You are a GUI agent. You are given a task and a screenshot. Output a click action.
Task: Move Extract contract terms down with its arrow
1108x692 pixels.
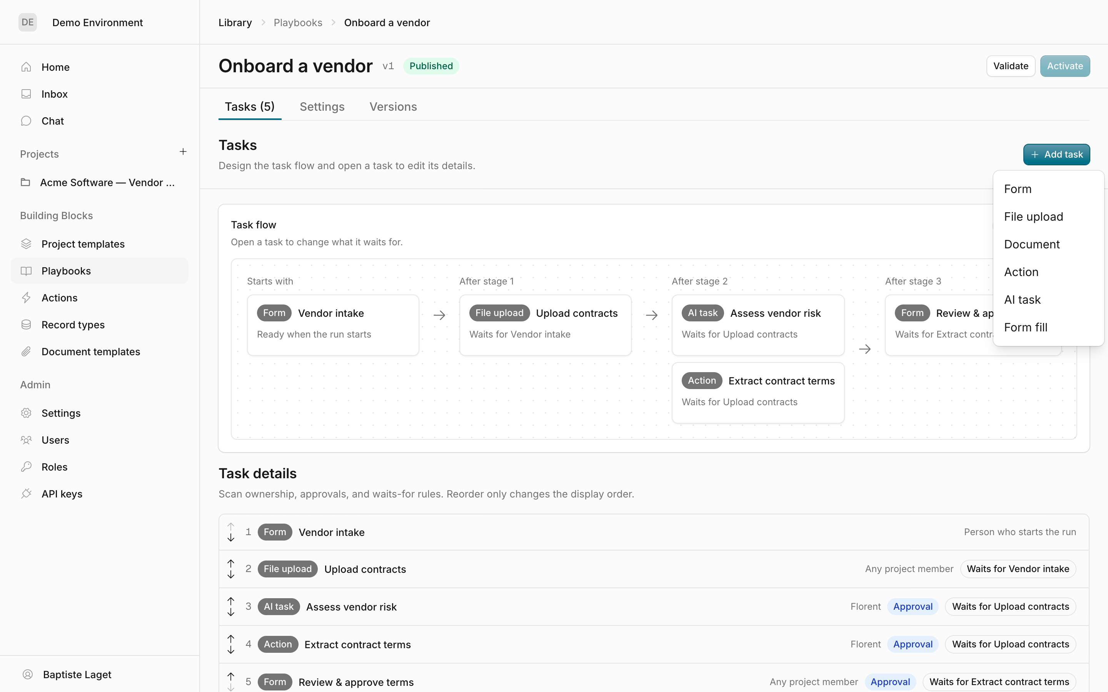pos(231,650)
